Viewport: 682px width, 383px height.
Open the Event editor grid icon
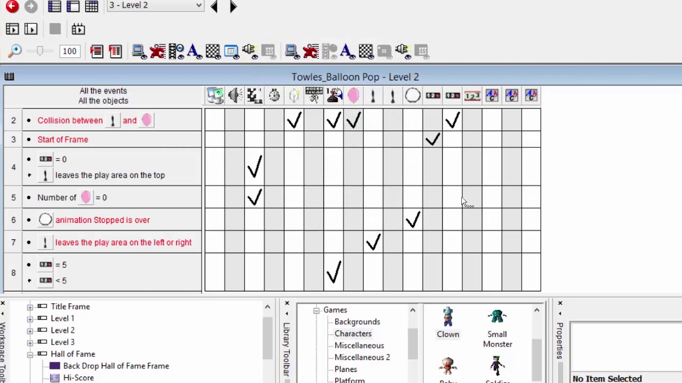point(92,6)
